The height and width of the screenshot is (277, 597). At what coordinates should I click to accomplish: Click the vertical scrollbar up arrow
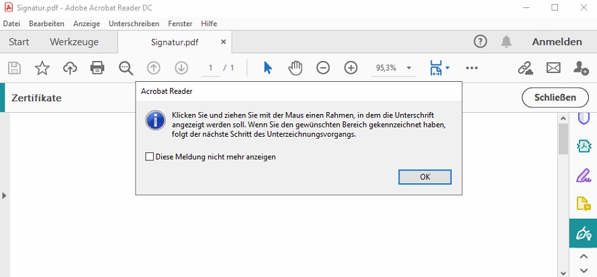click(x=563, y=118)
